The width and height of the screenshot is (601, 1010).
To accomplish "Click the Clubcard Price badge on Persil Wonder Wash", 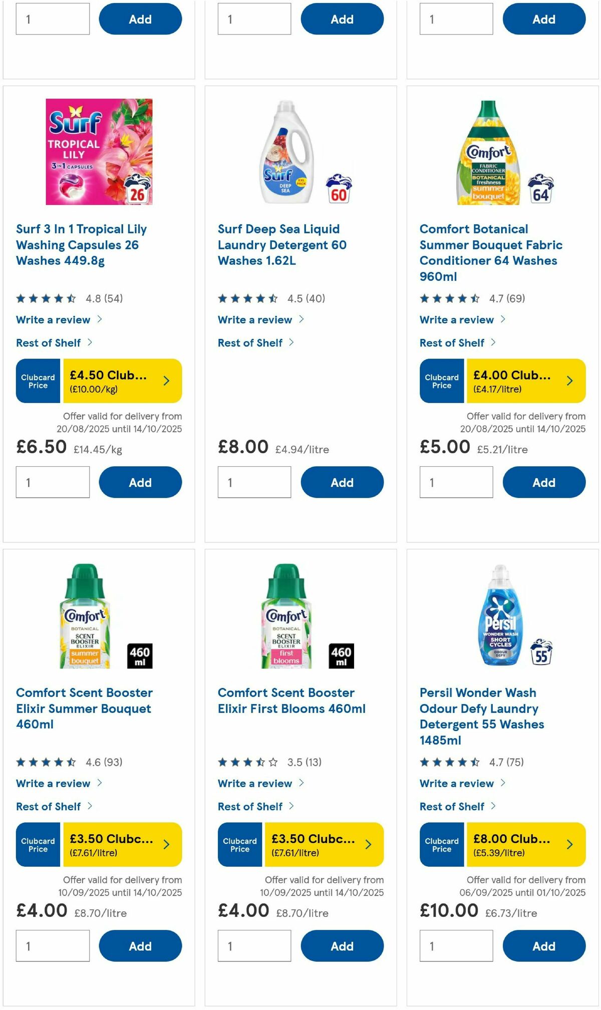I will 441,844.
